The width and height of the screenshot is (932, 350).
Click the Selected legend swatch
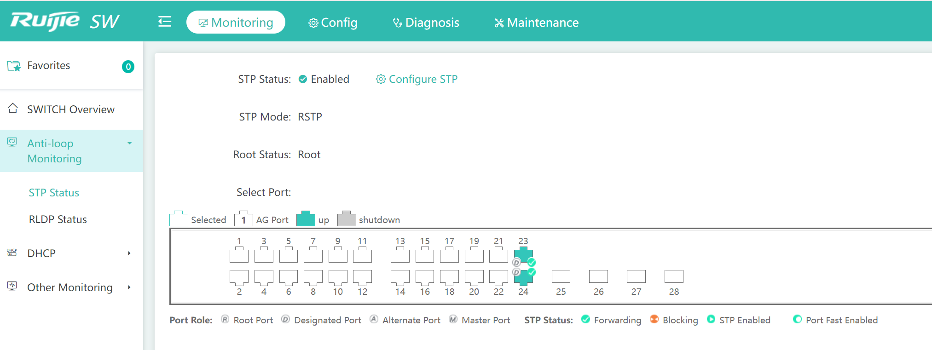[179, 218]
